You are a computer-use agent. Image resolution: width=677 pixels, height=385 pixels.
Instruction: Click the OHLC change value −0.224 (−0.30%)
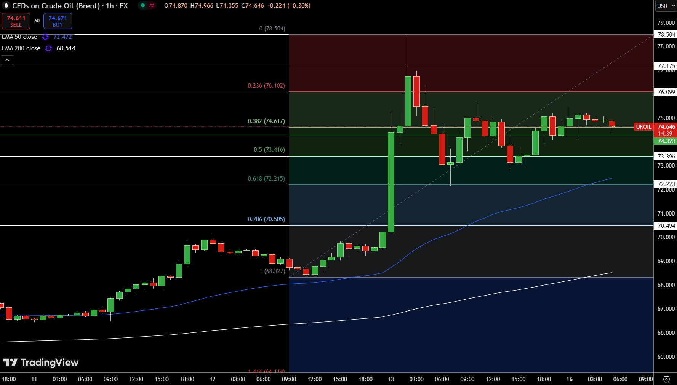[x=288, y=6]
